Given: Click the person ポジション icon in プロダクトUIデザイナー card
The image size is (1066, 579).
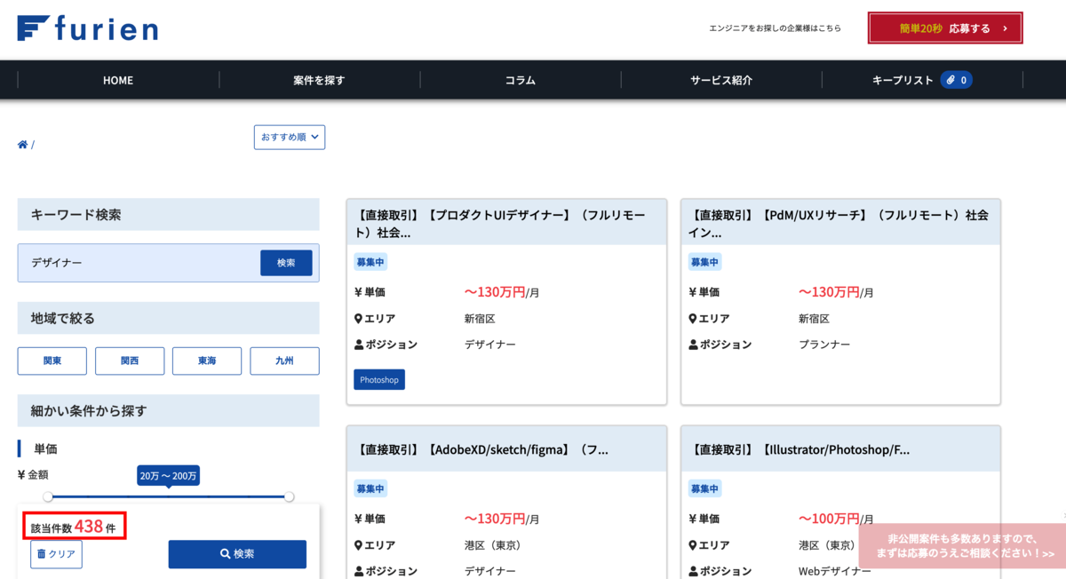Looking at the screenshot, I should click(x=358, y=345).
